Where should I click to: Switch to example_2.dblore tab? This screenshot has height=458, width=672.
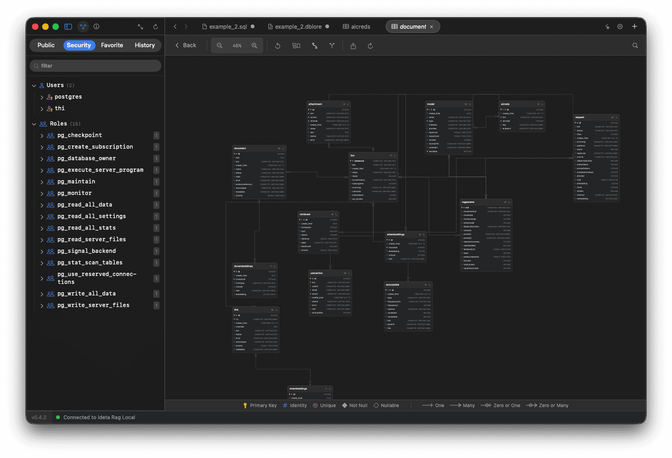click(x=298, y=27)
